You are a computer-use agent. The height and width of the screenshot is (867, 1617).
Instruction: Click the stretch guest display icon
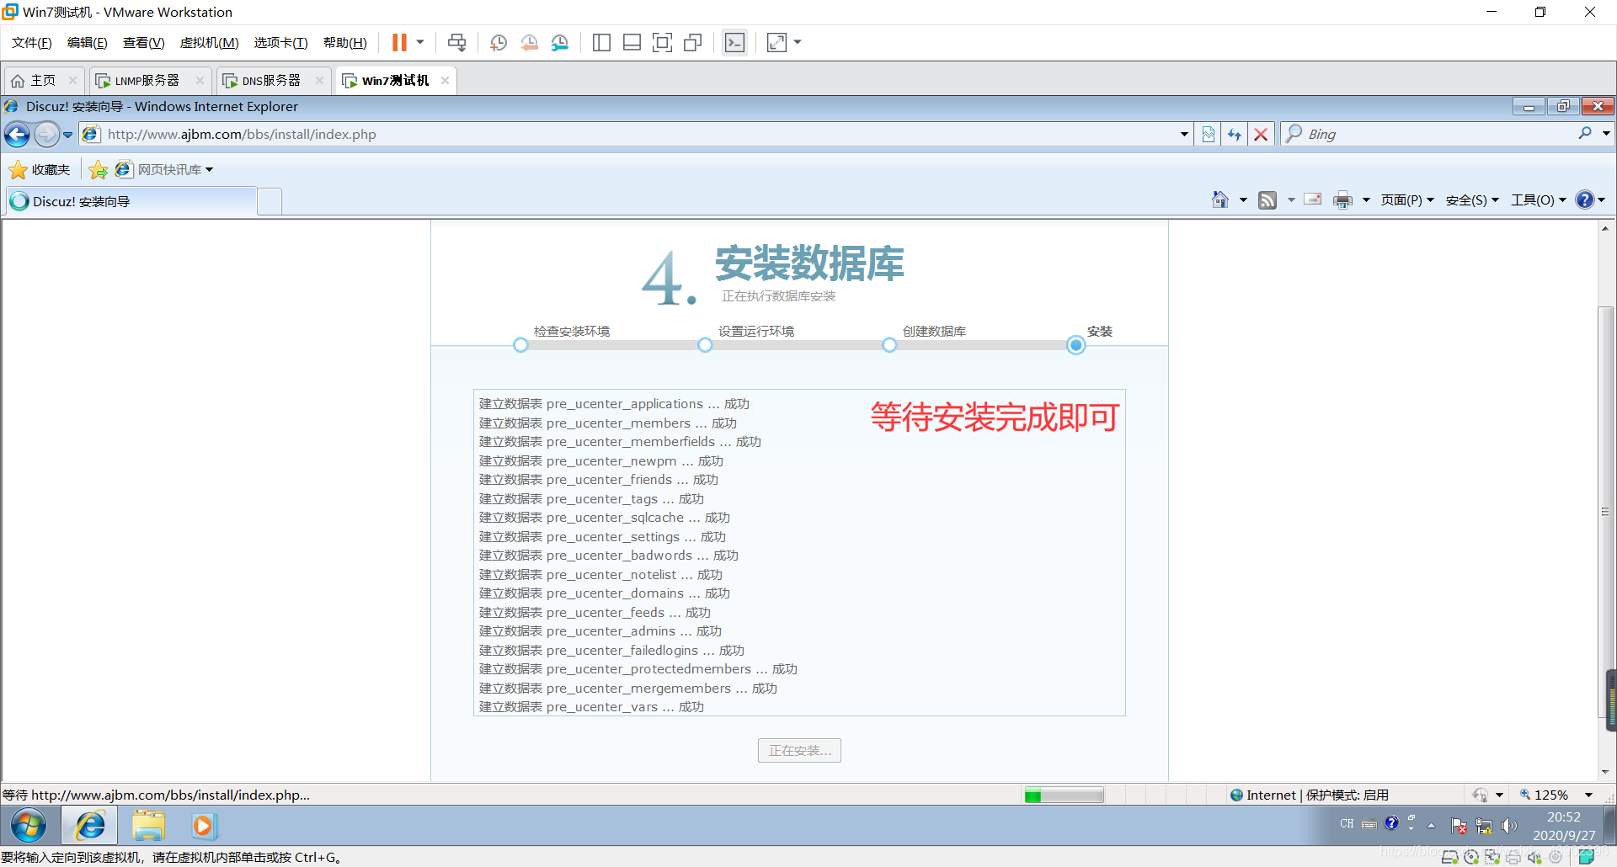click(777, 42)
